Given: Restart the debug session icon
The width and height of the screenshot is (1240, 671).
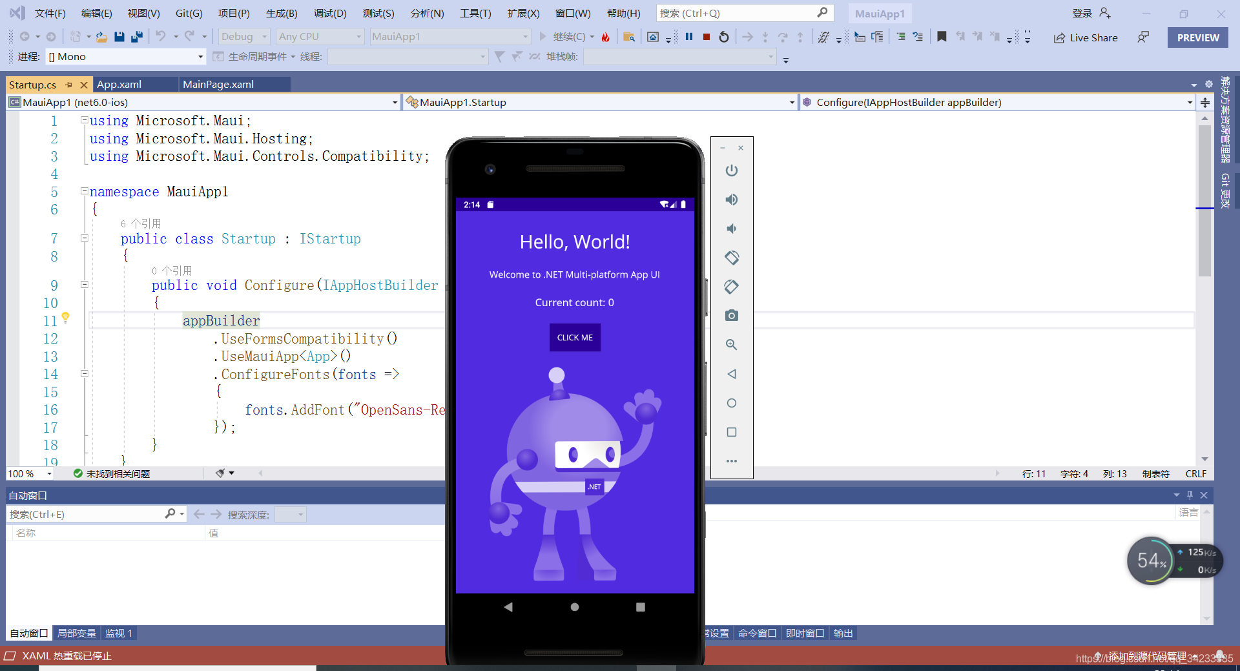Looking at the screenshot, I should tap(724, 37).
